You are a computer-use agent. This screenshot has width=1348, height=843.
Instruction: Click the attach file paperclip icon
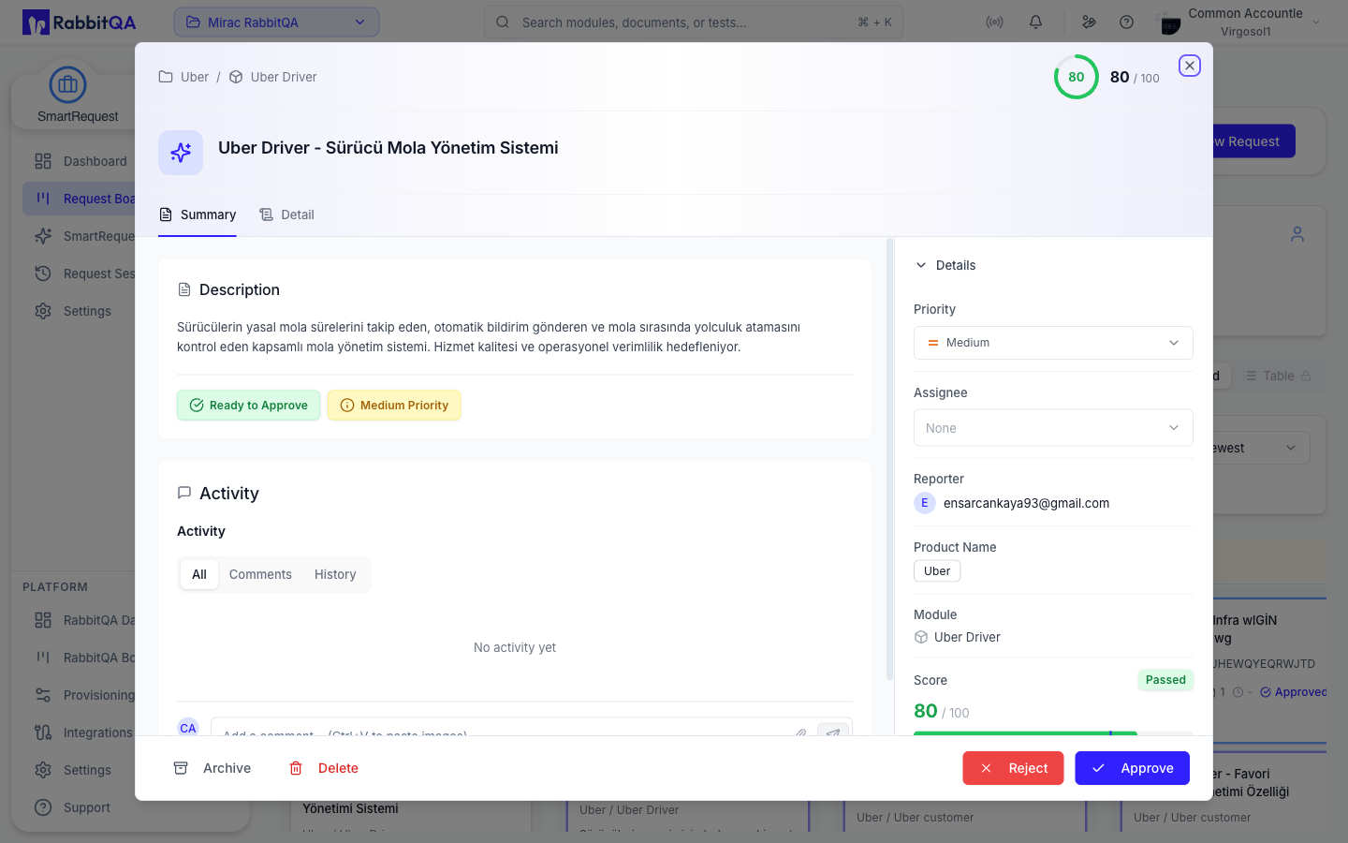pyautogui.click(x=800, y=732)
